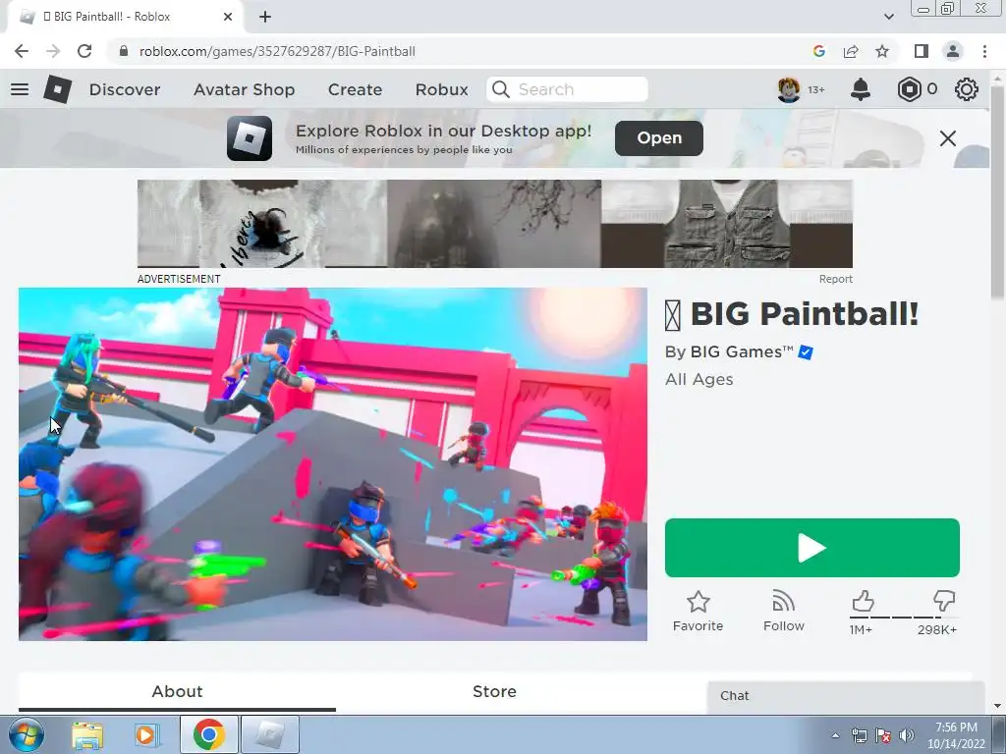Expand the tab search dropdown arrow

pyautogui.click(x=888, y=17)
